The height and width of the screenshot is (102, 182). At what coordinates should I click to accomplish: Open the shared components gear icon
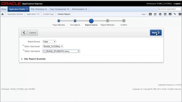point(160,14)
